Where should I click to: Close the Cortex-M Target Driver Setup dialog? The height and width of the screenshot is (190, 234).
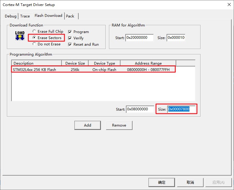click(x=229, y=5)
